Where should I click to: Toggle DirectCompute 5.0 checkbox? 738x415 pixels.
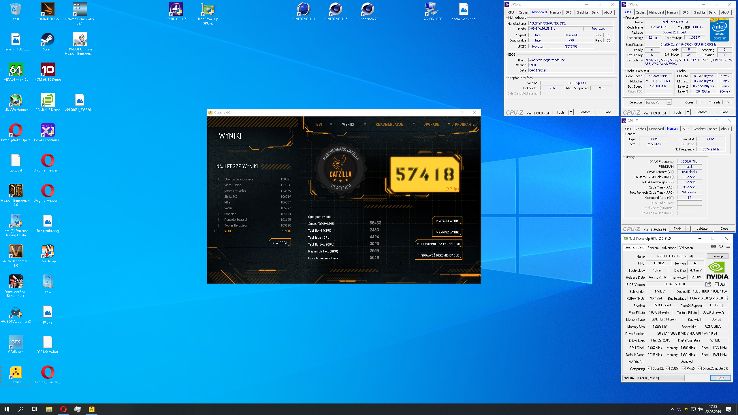click(700, 369)
